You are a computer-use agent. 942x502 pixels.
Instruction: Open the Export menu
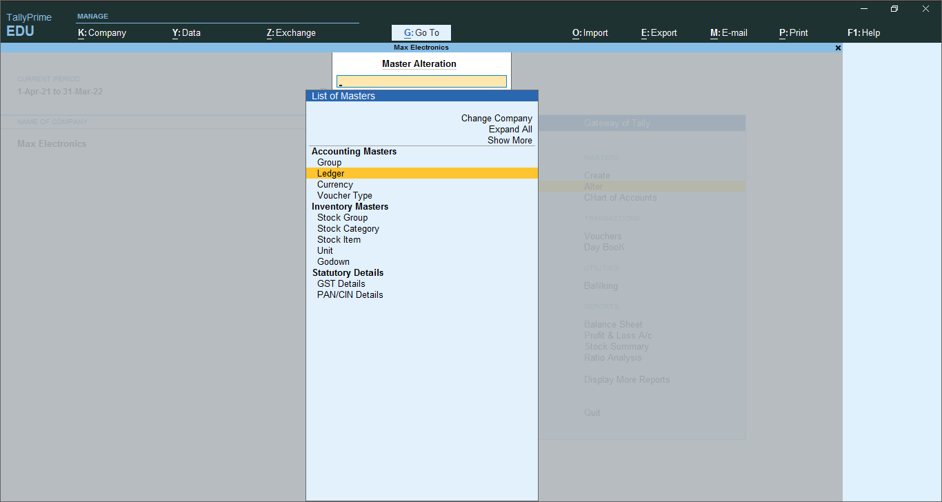point(659,32)
